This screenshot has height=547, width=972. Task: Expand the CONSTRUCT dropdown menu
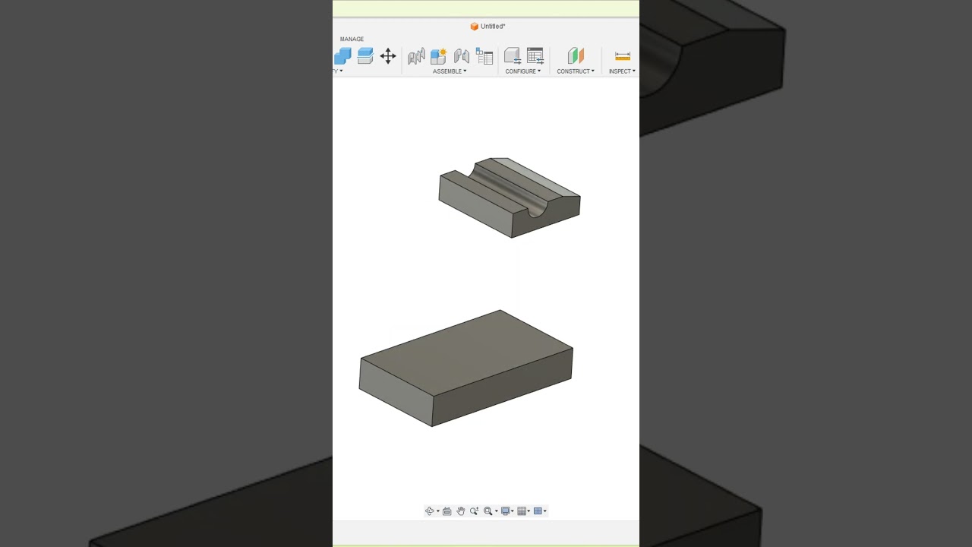pos(576,71)
